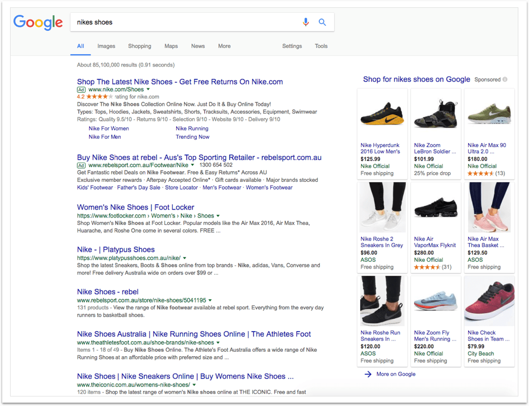Screen dimensions: 529x406
Task: Open Kids' Footwear sitelink
Action: coord(95,188)
